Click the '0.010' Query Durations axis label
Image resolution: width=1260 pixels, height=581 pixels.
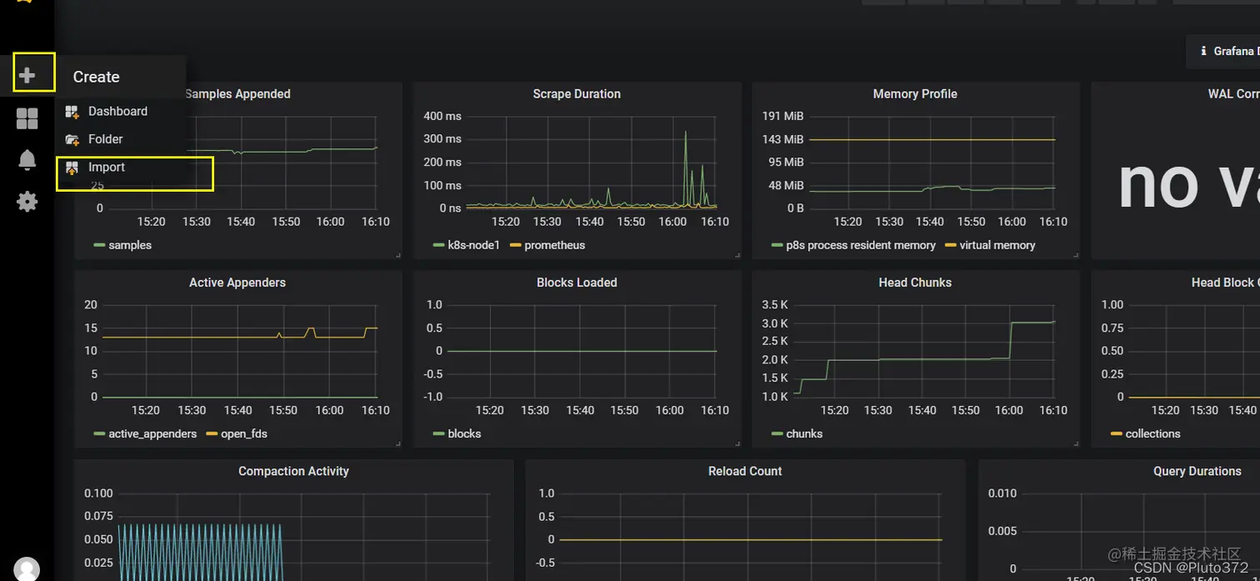coord(1002,493)
